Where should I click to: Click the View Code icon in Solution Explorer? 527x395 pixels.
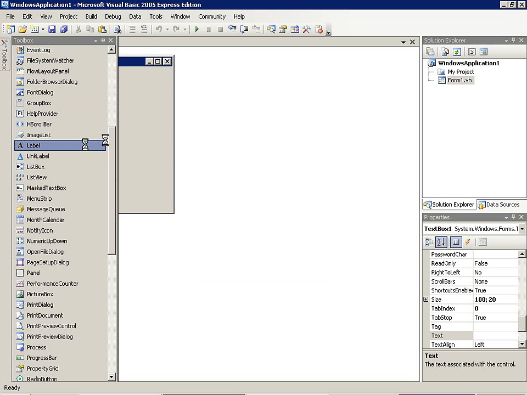(472, 52)
